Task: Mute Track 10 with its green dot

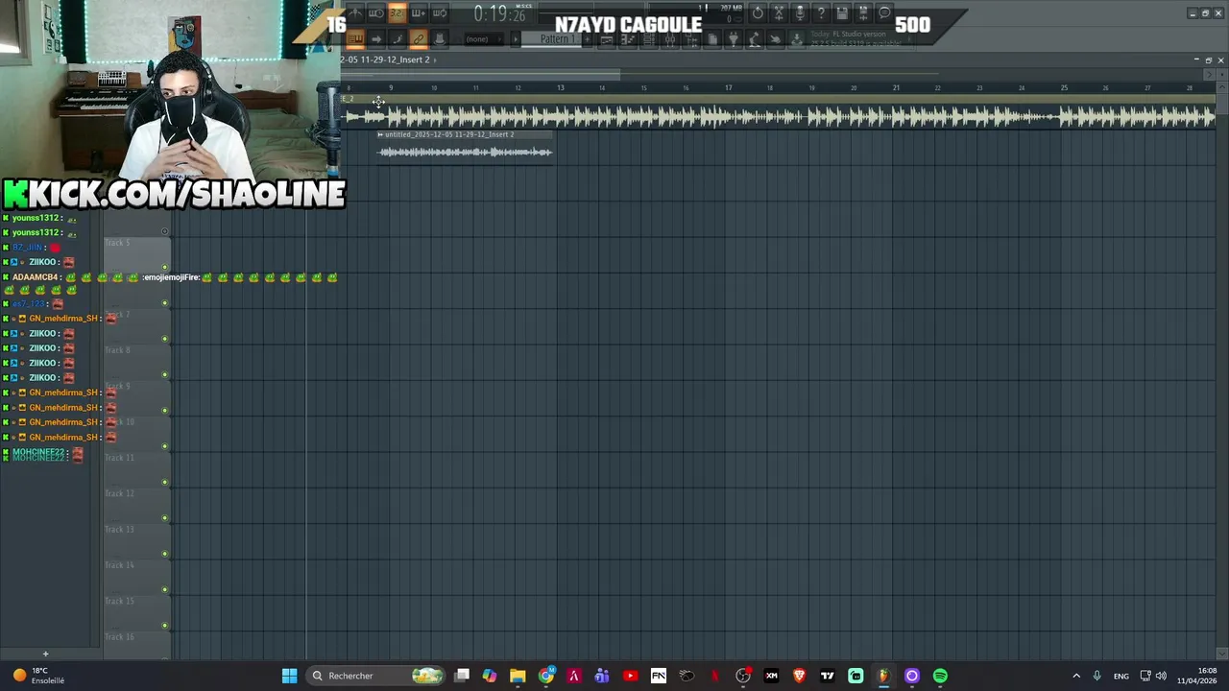Action: click(x=165, y=446)
